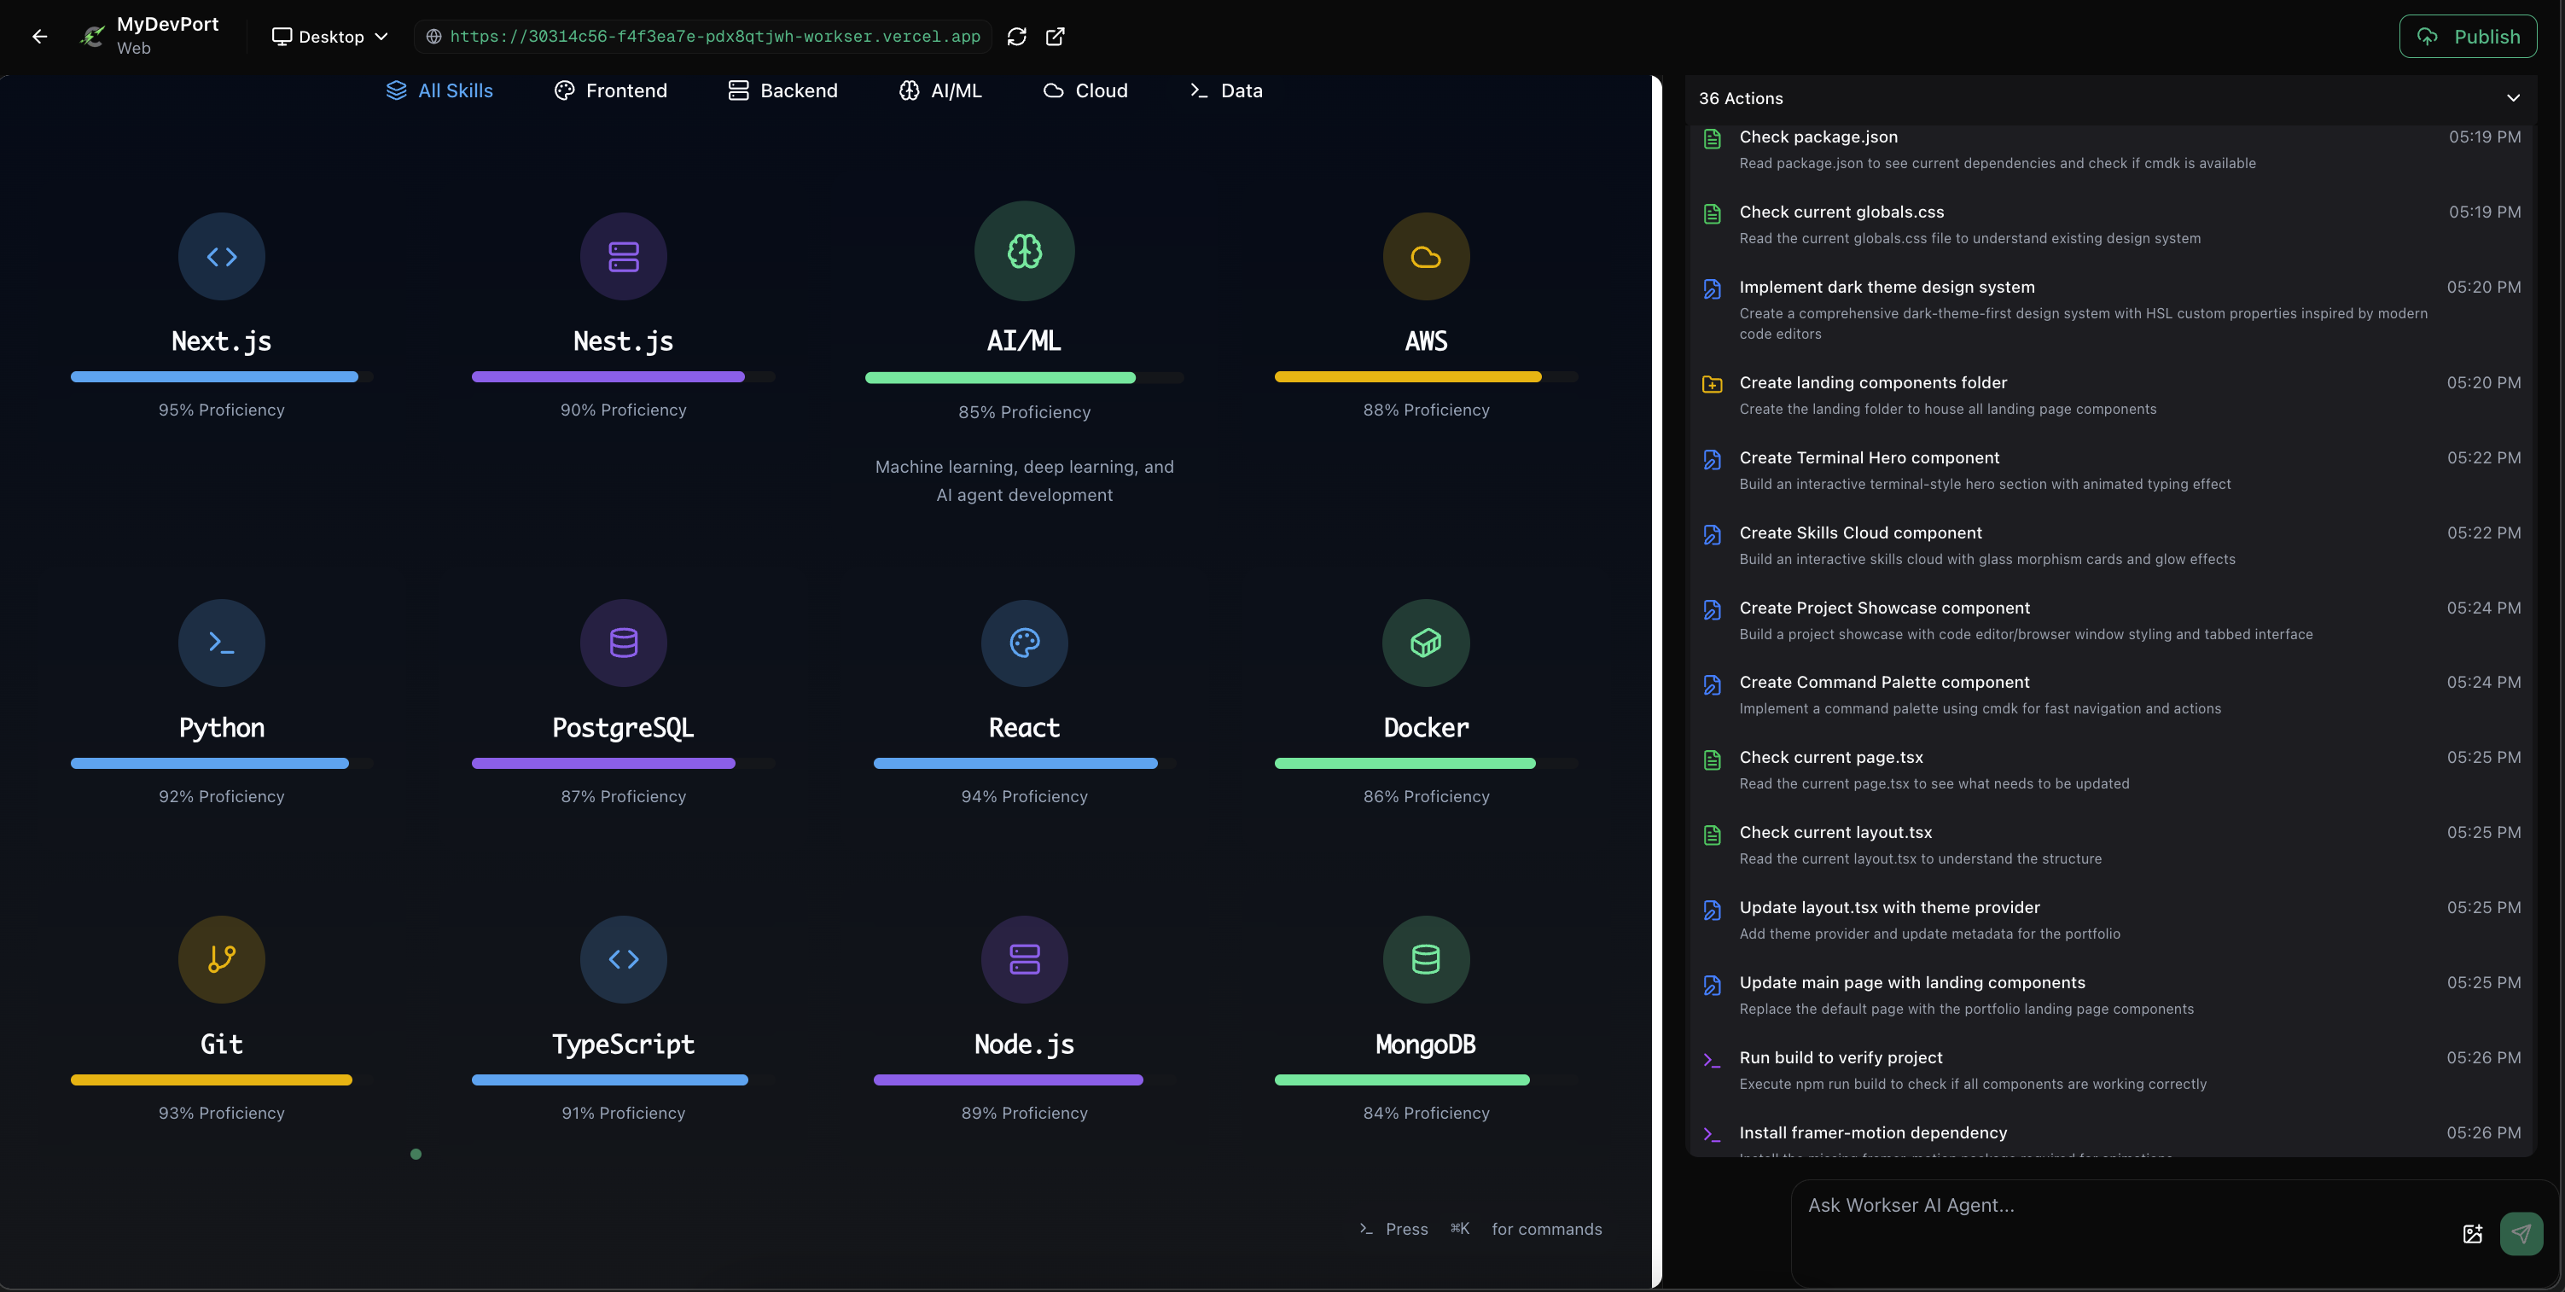Click the Next.js proficiency progress bar
Viewport: 2565px width, 1292px height.
point(221,377)
